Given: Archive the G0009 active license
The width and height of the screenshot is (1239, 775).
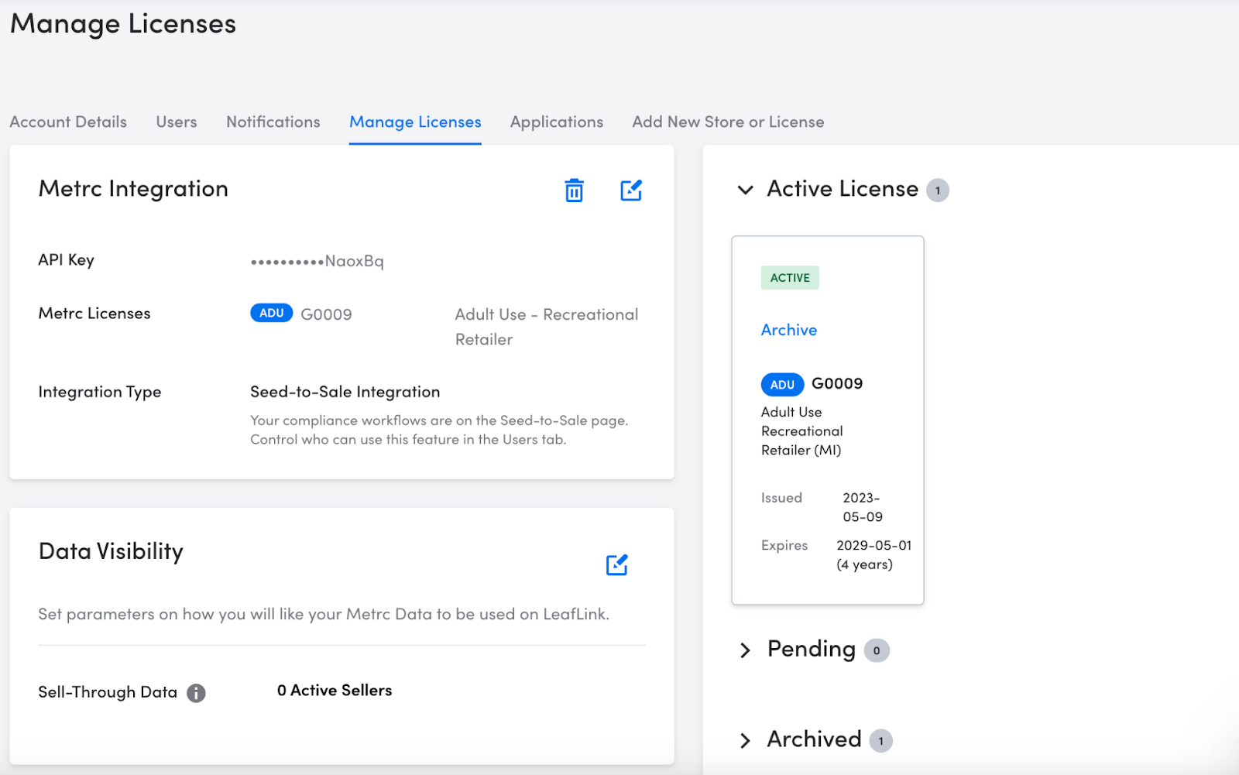Looking at the screenshot, I should click(789, 330).
